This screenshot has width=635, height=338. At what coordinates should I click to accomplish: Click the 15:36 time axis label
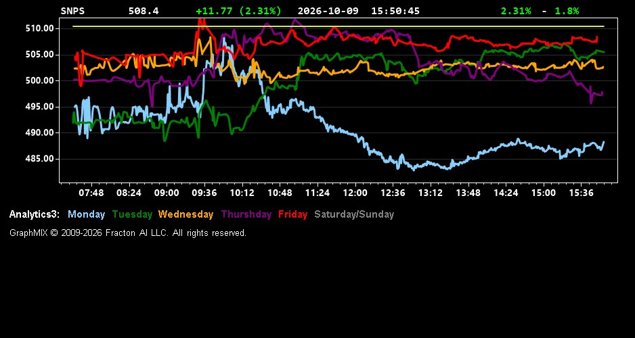tap(581, 193)
